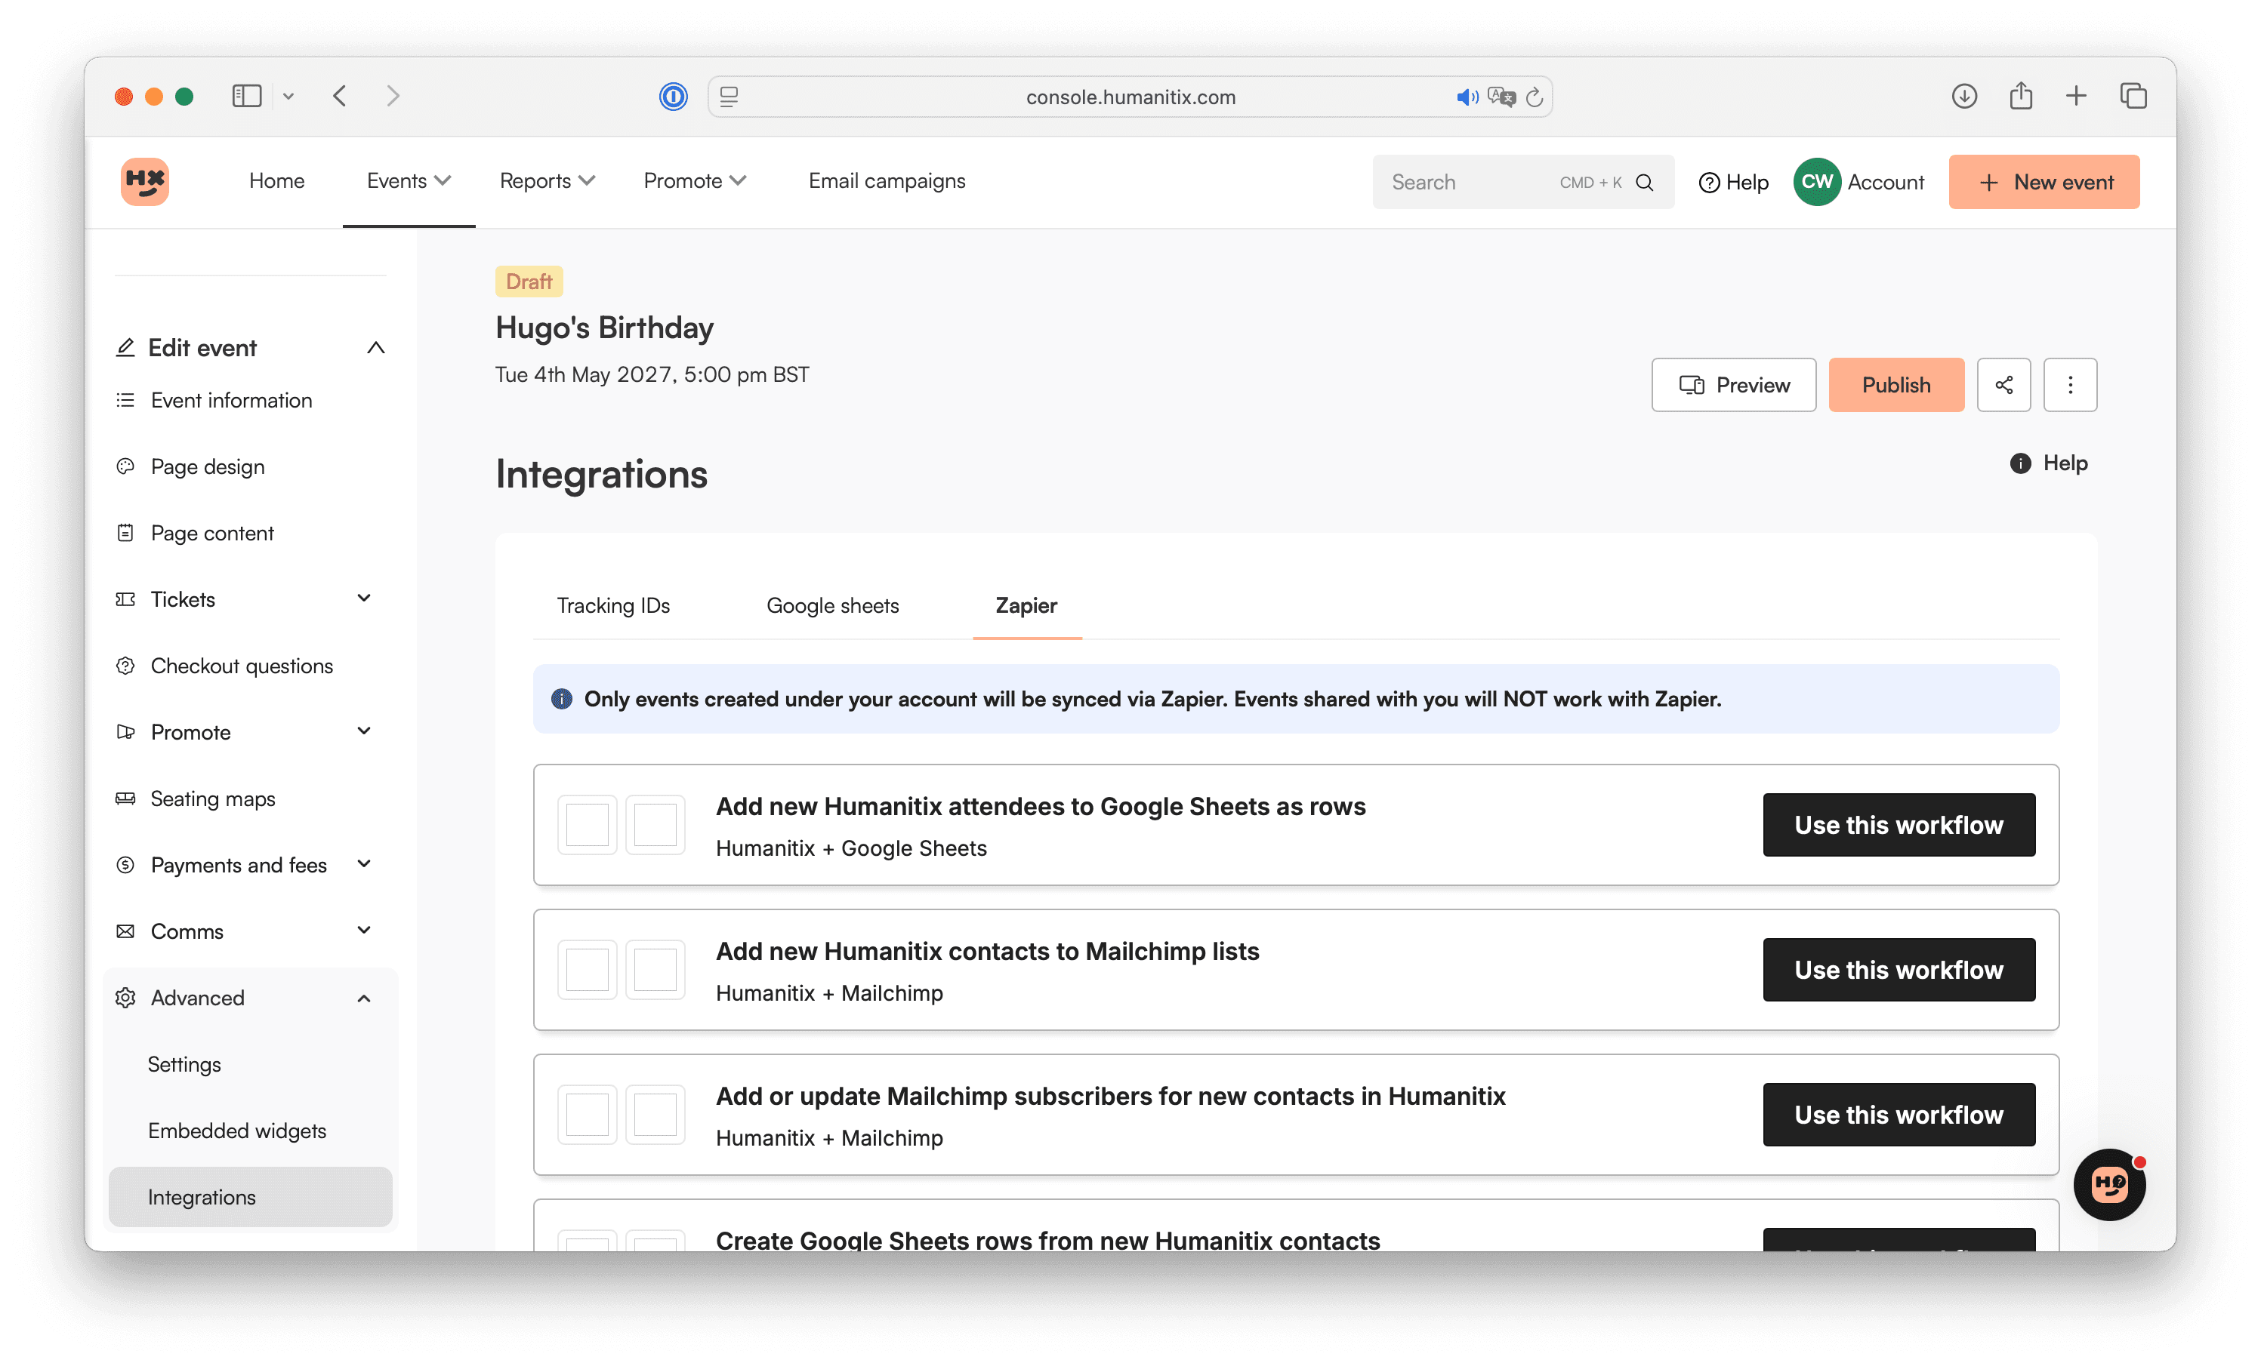Image resolution: width=2261 pixels, height=1363 pixels.
Task: Select the Zapier tab
Action: [x=1026, y=605]
